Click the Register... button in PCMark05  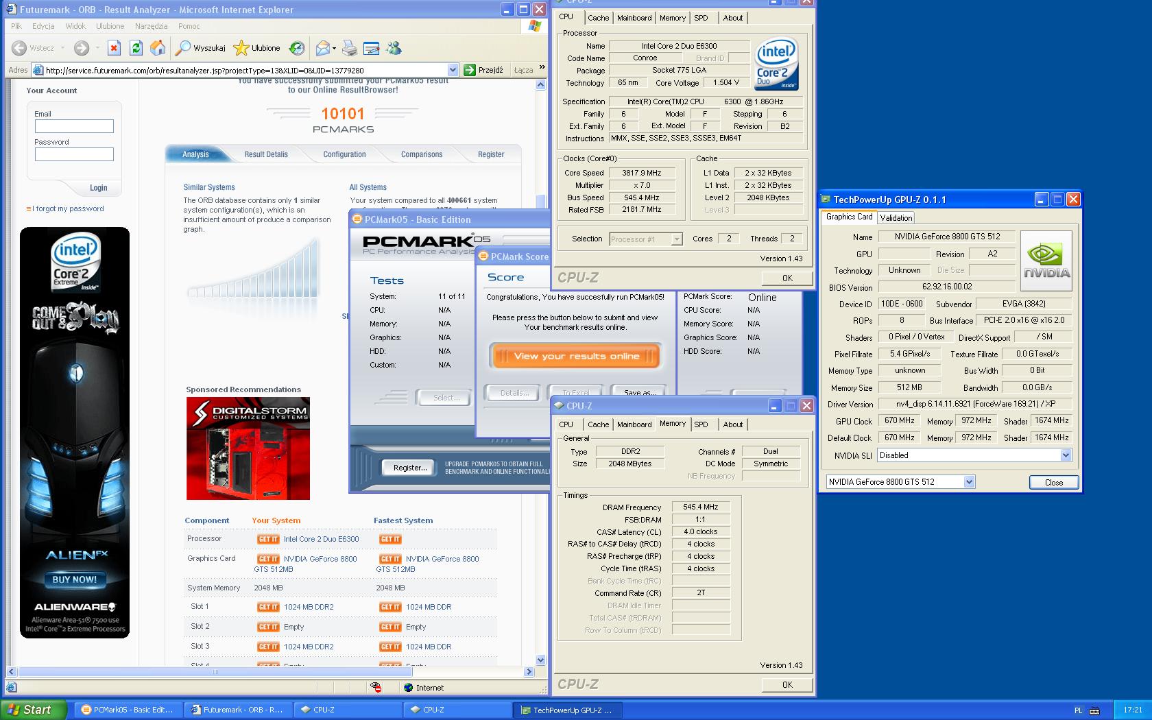(x=409, y=468)
